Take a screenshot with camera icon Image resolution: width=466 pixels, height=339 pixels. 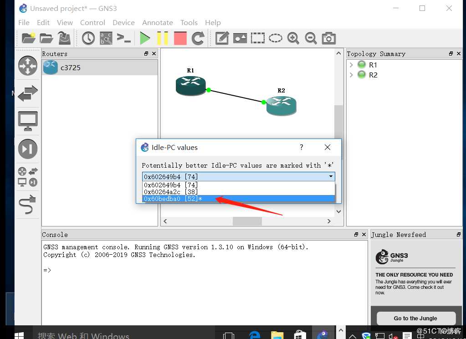[x=329, y=38]
